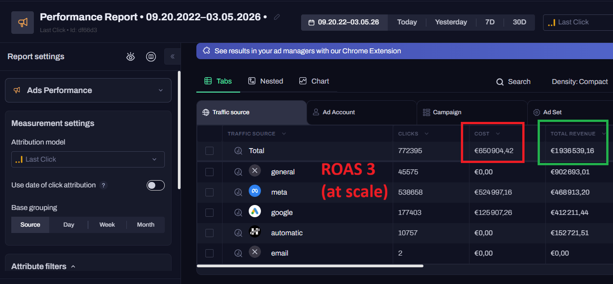Viewport: 613px width, 284px height.
Task: Set Base grouping to Week
Action: (x=107, y=225)
